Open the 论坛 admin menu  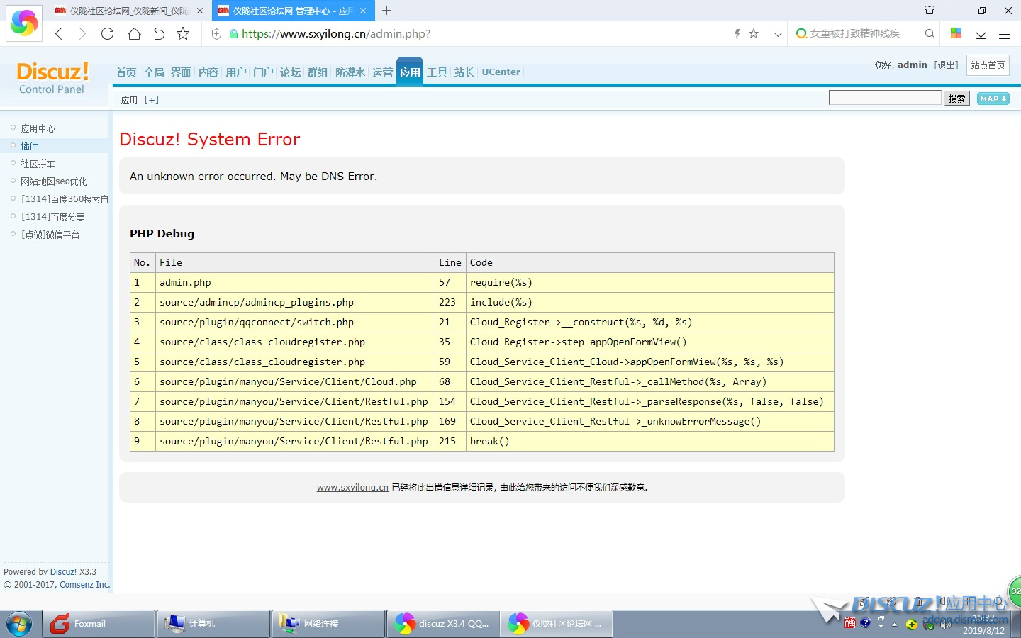pos(290,72)
